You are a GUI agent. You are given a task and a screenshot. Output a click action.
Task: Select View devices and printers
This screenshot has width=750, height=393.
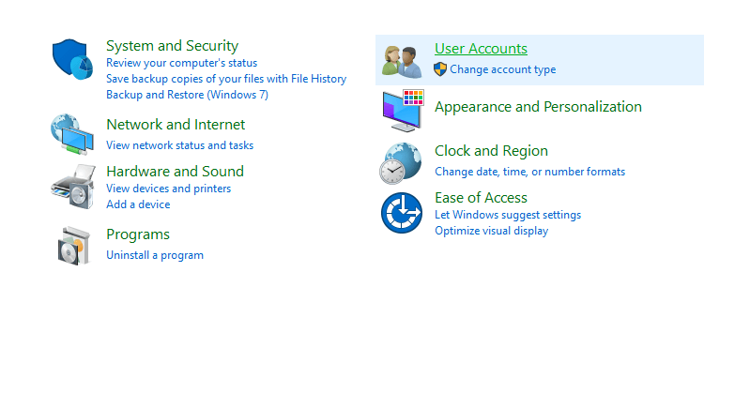168,189
